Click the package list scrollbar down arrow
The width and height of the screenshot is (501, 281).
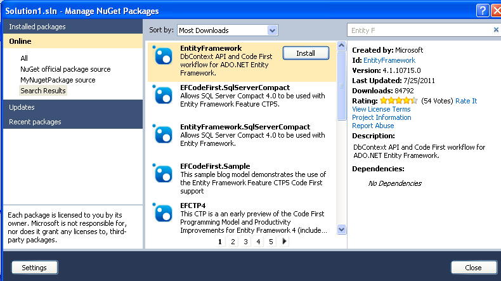341,229
